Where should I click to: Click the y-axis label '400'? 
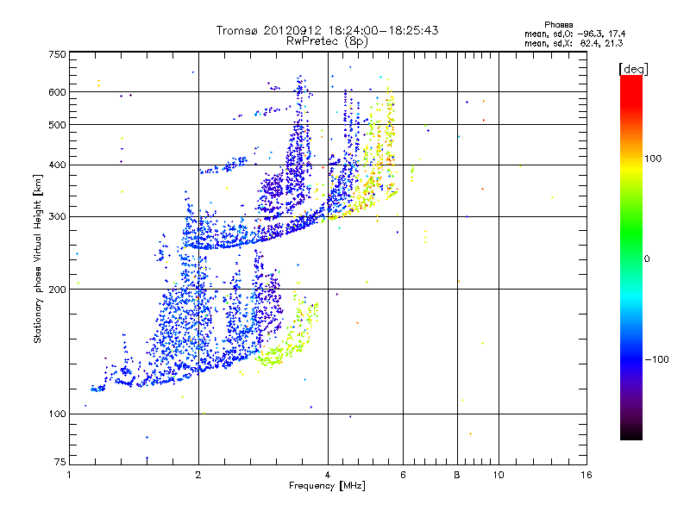[57, 165]
